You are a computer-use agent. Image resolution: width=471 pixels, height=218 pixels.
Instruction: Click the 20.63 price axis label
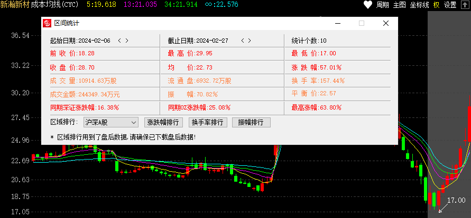coord(20,180)
